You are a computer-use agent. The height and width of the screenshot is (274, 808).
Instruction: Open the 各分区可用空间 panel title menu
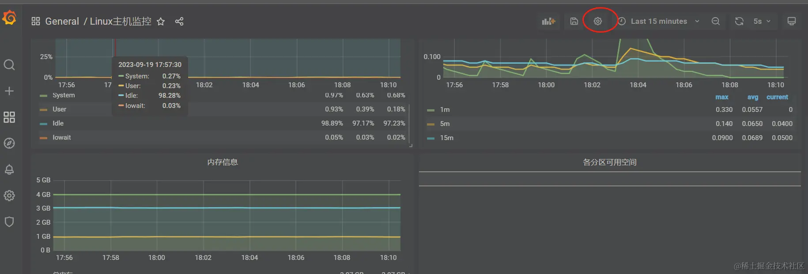[610, 162]
